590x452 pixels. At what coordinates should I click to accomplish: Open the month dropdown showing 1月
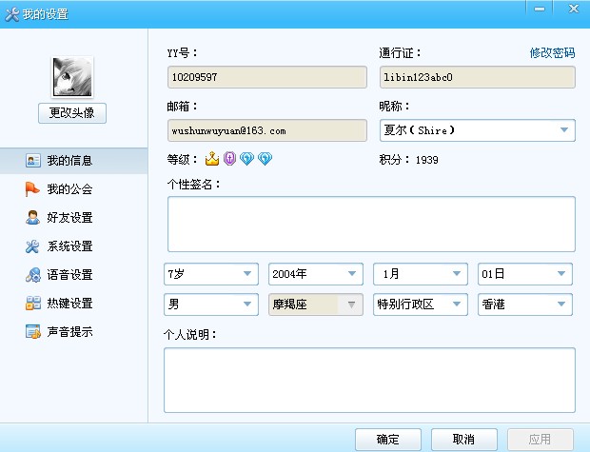(421, 274)
